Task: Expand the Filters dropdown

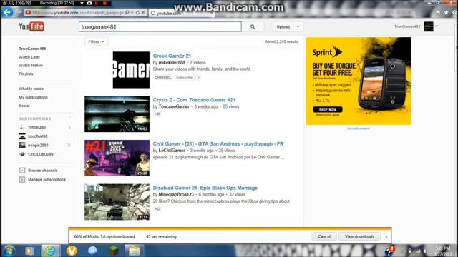Action: [x=97, y=41]
